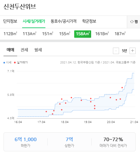Click the 신천두산위브 complex title
Screen dimensions: 140x154
(x=20, y=7)
